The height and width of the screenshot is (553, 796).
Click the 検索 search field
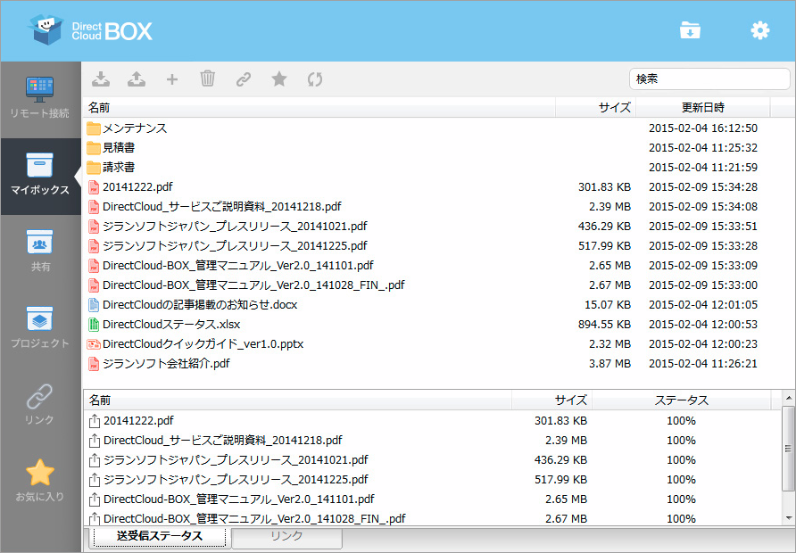click(709, 78)
